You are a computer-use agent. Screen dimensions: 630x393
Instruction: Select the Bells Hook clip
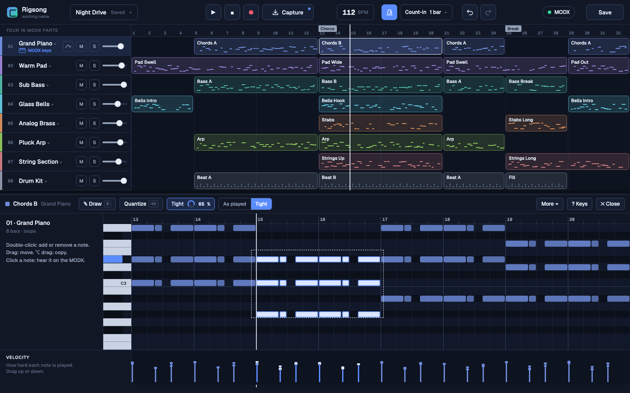click(381, 104)
